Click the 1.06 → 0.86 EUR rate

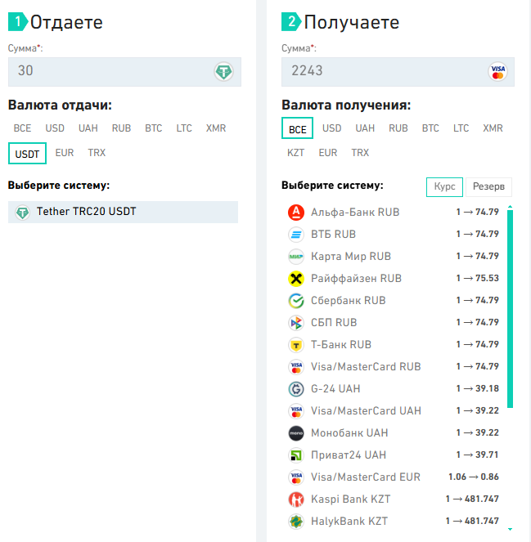pos(474,477)
